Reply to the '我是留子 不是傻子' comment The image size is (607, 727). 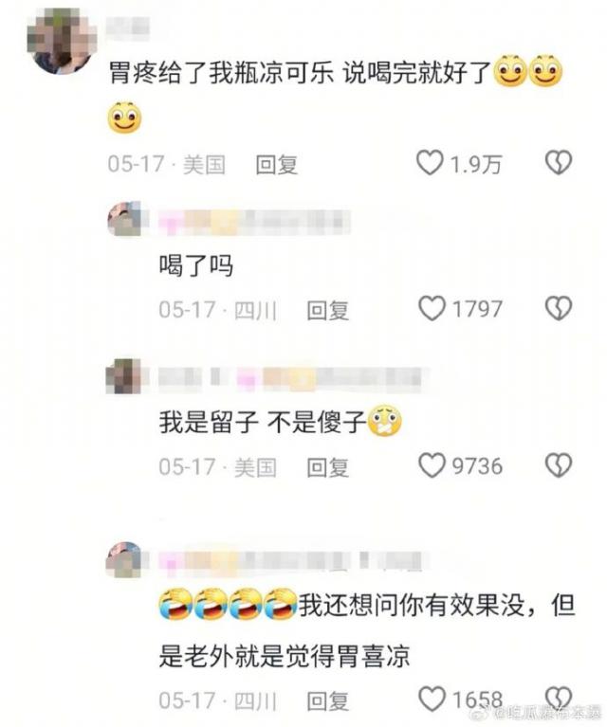tap(327, 467)
